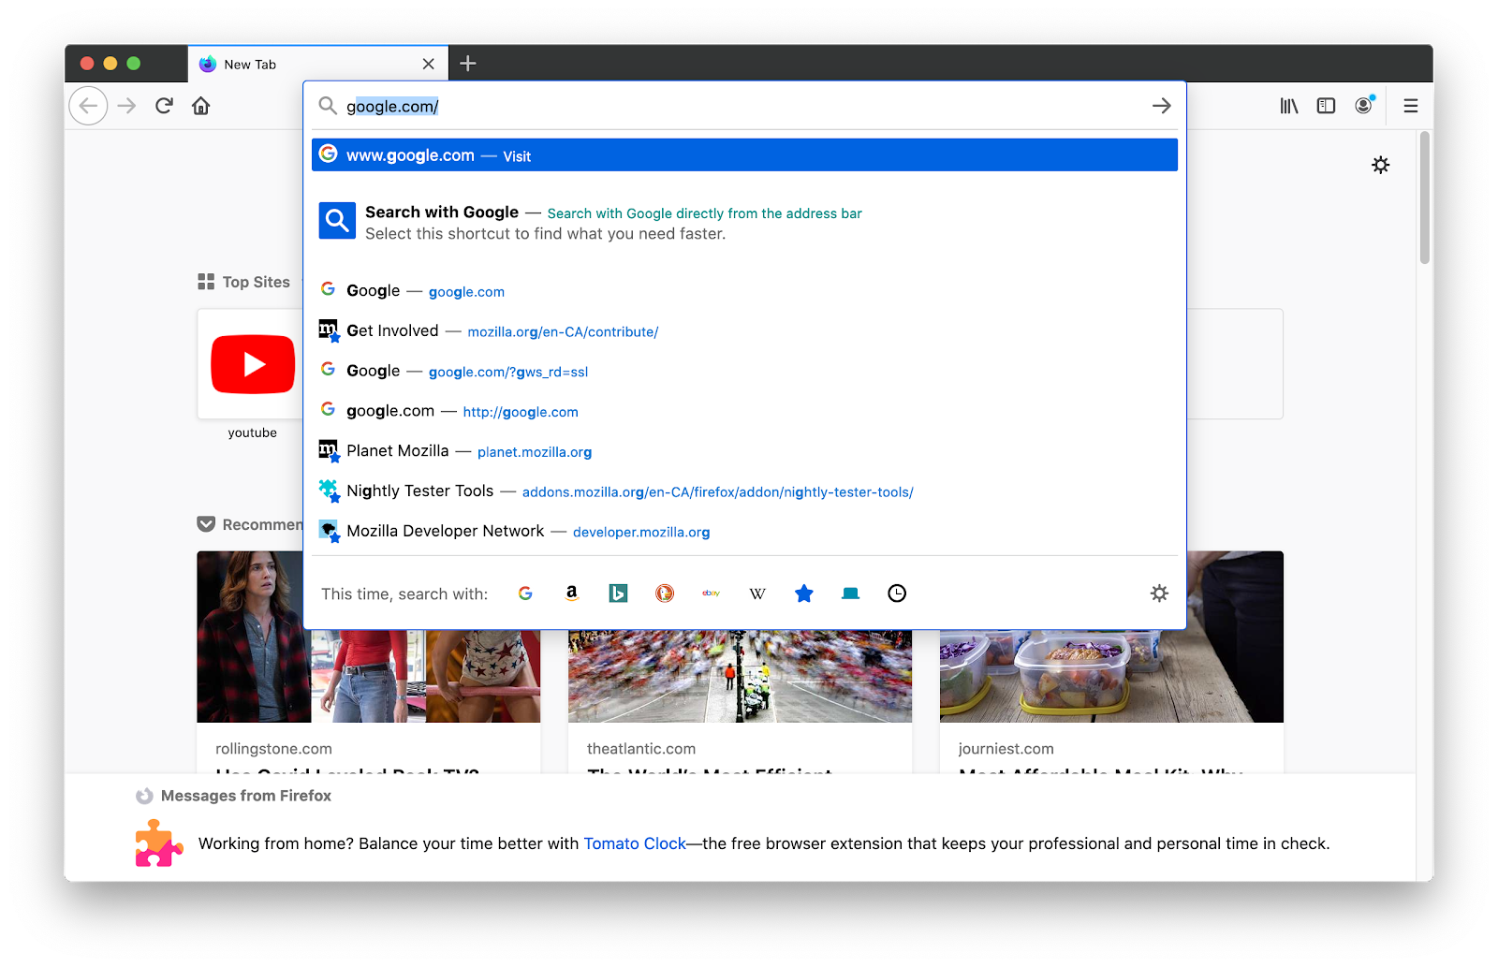Open search settings gear in urlbar panel
Screen dimensions: 1498x967
[1159, 593]
